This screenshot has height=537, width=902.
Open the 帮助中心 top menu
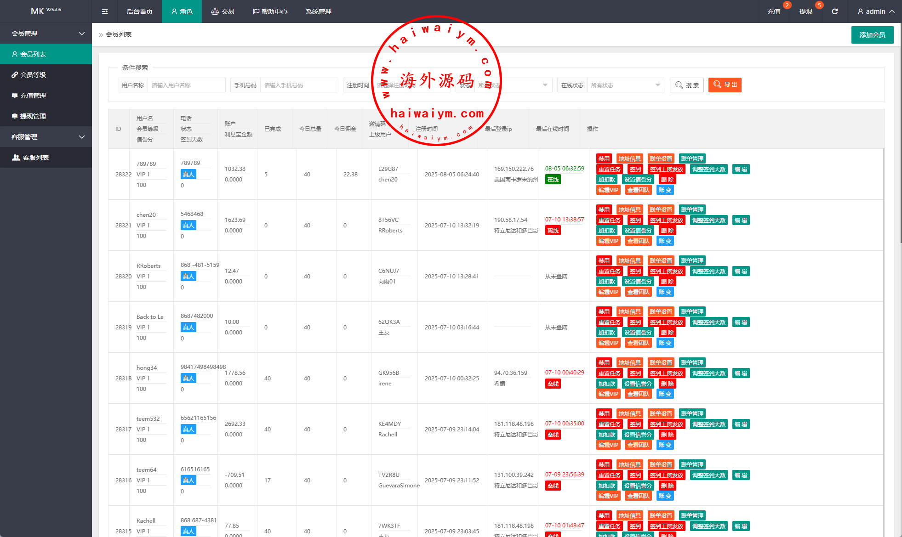tap(270, 11)
